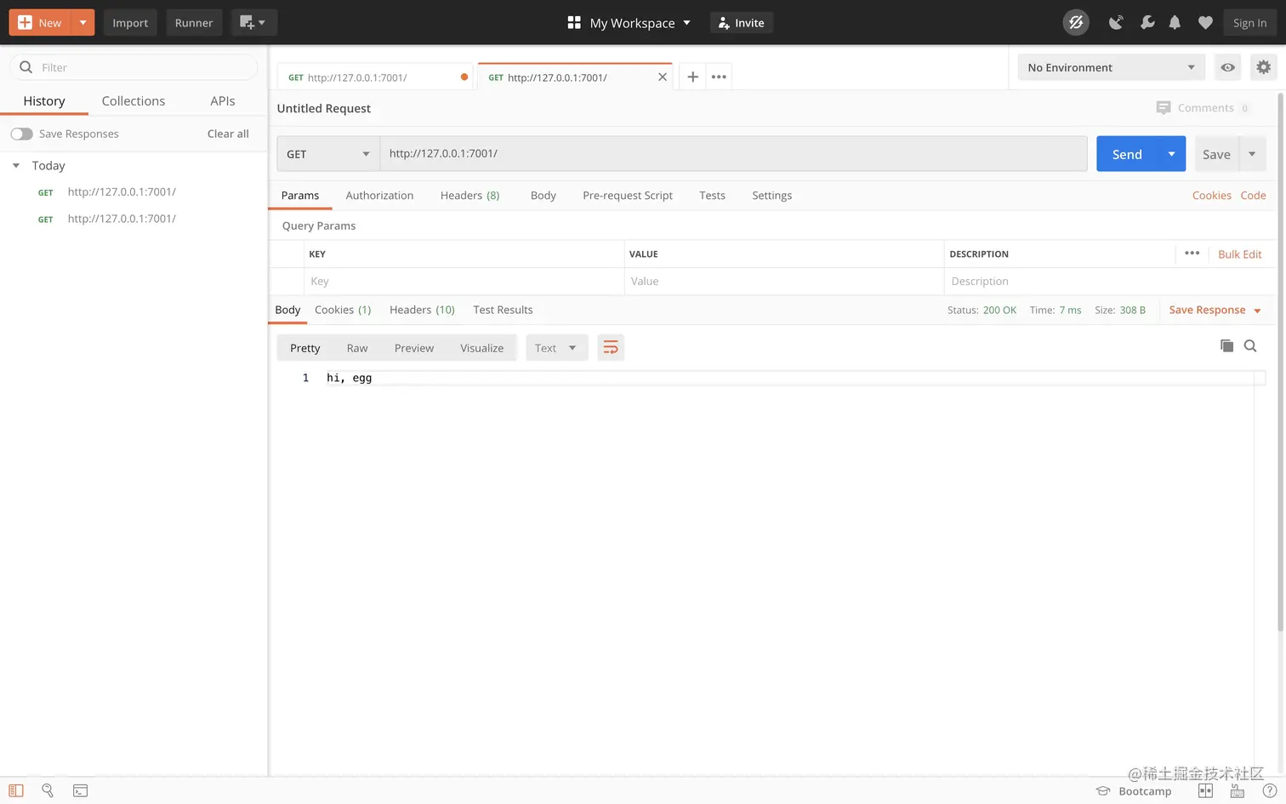
Task: Toggle the sidebar icon in status bar
Action: point(16,790)
